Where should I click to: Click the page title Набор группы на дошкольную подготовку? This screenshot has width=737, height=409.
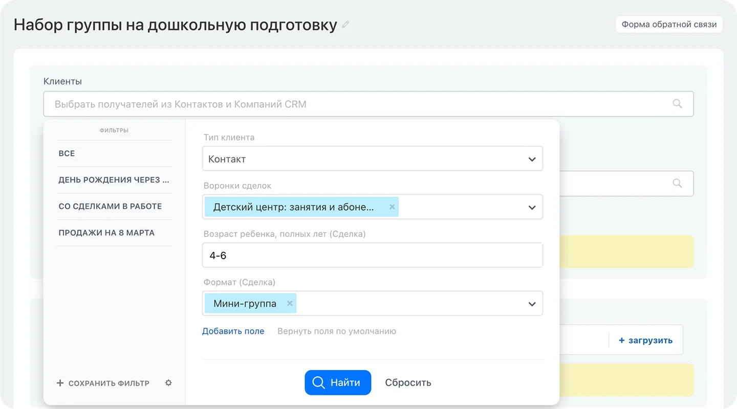176,25
